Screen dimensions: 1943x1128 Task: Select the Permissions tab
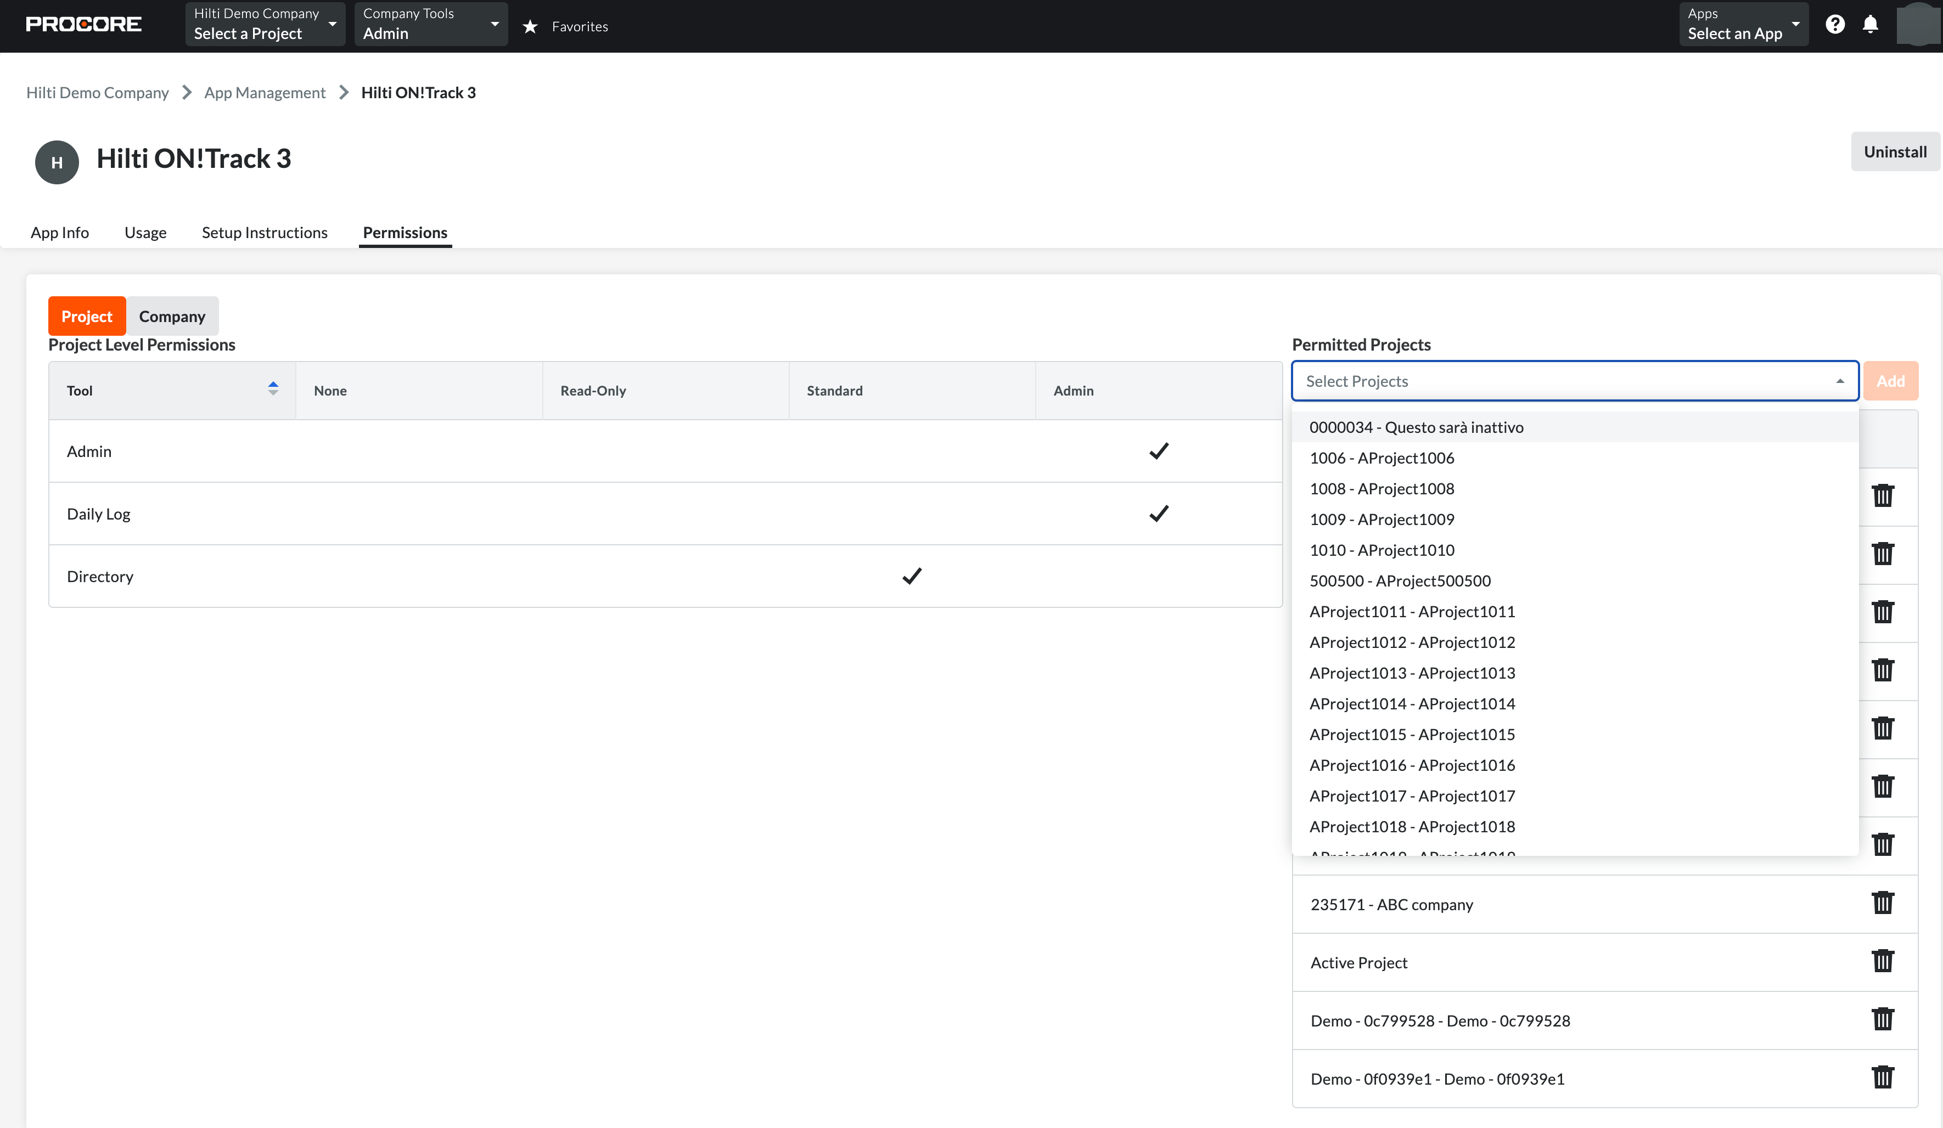pyautogui.click(x=405, y=232)
